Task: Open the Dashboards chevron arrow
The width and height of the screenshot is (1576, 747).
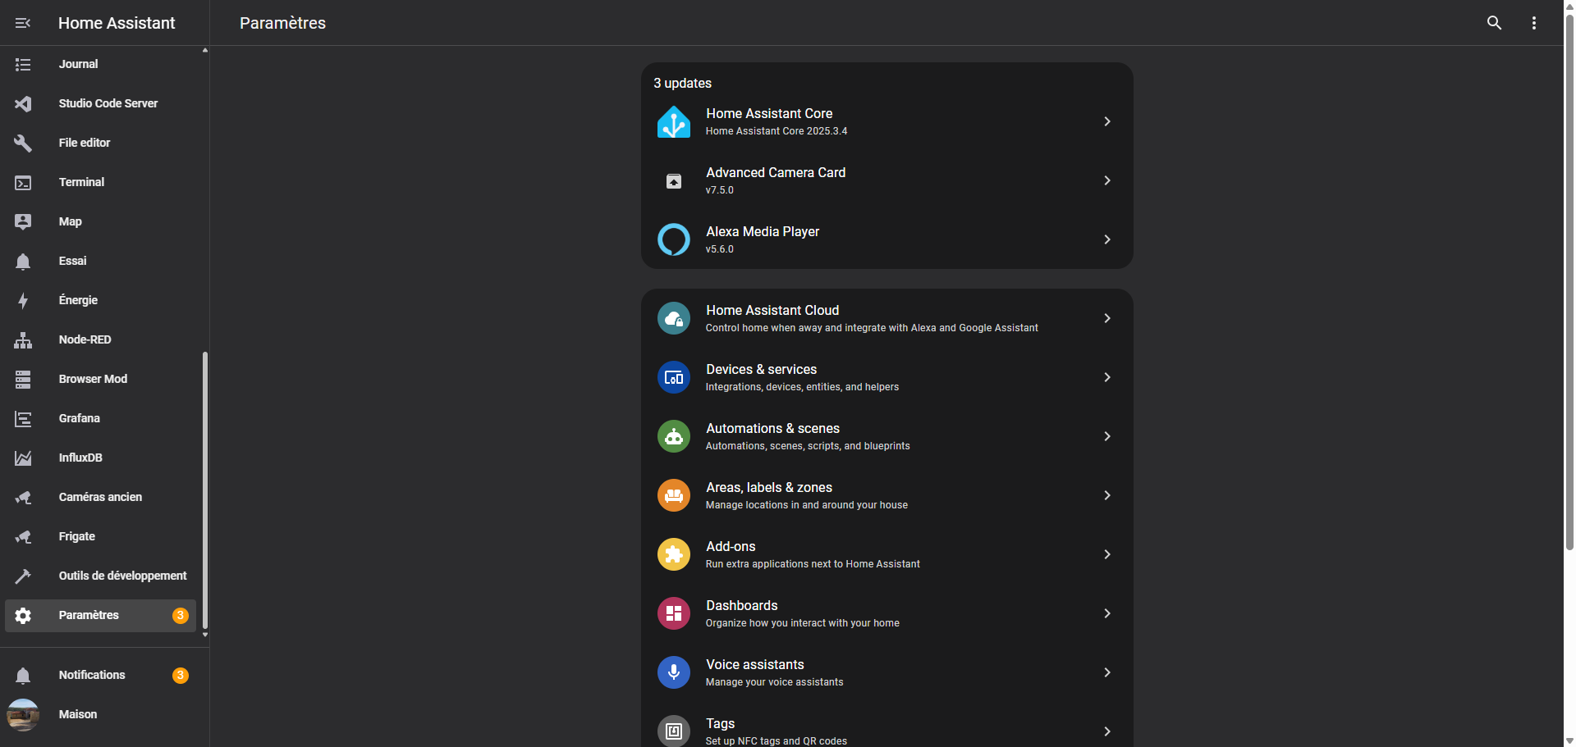Action: coord(1107,613)
